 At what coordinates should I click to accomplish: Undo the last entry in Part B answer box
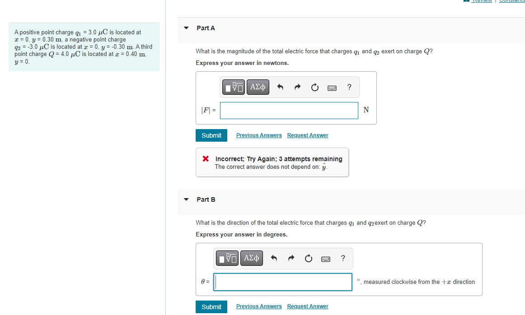[x=274, y=258]
